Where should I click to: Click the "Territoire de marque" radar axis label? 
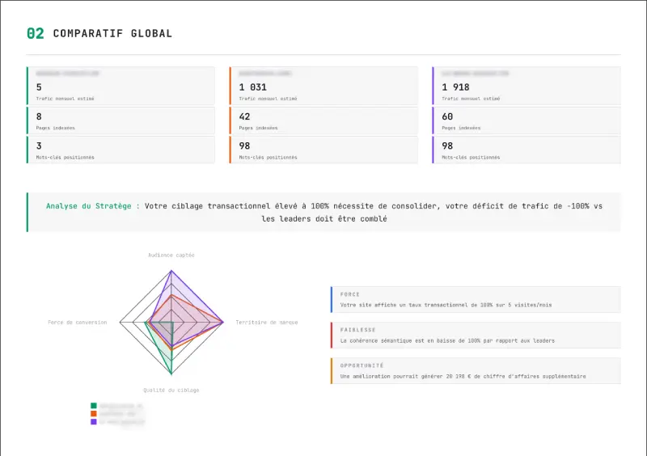pyautogui.click(x=267, y=323)
